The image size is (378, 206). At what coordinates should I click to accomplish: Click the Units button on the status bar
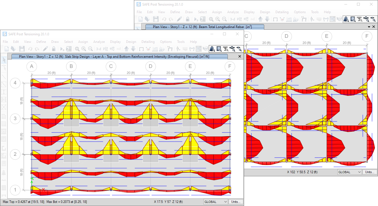pos(235,202)
